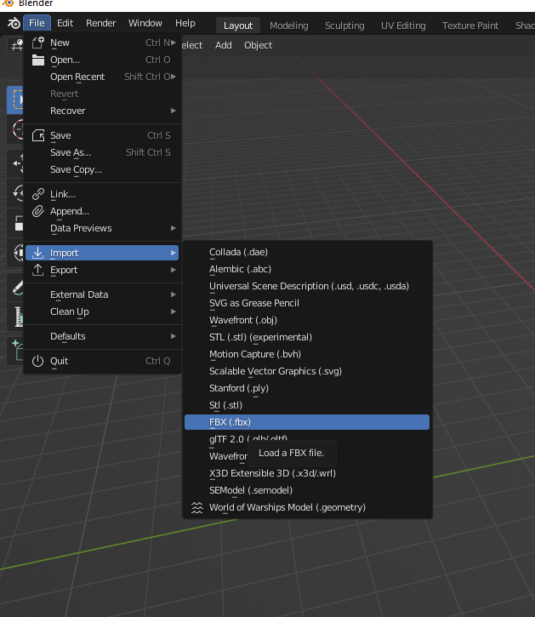Open the Add menu in viewport header
Screen dimensions: 535x617
coord(223,45)
